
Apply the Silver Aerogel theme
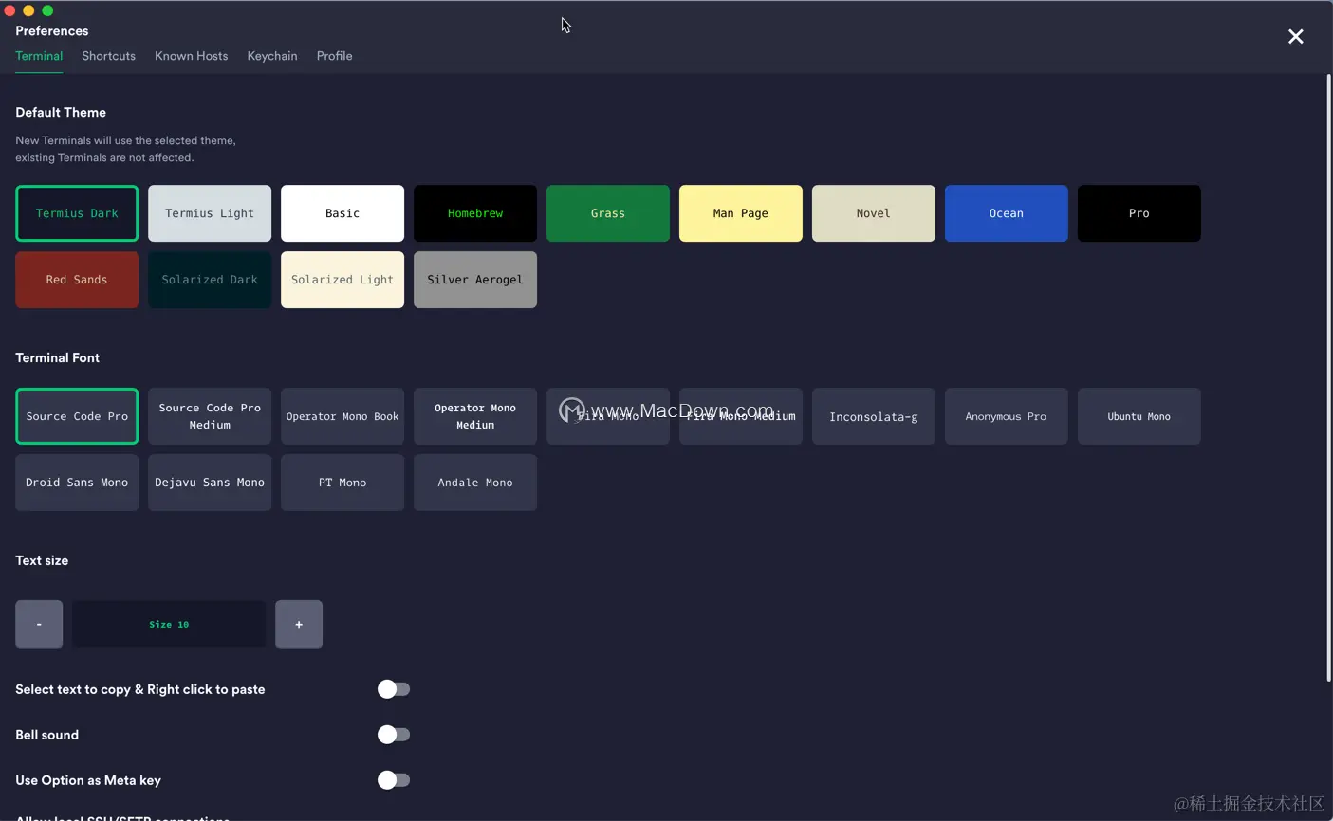[475, 280]
